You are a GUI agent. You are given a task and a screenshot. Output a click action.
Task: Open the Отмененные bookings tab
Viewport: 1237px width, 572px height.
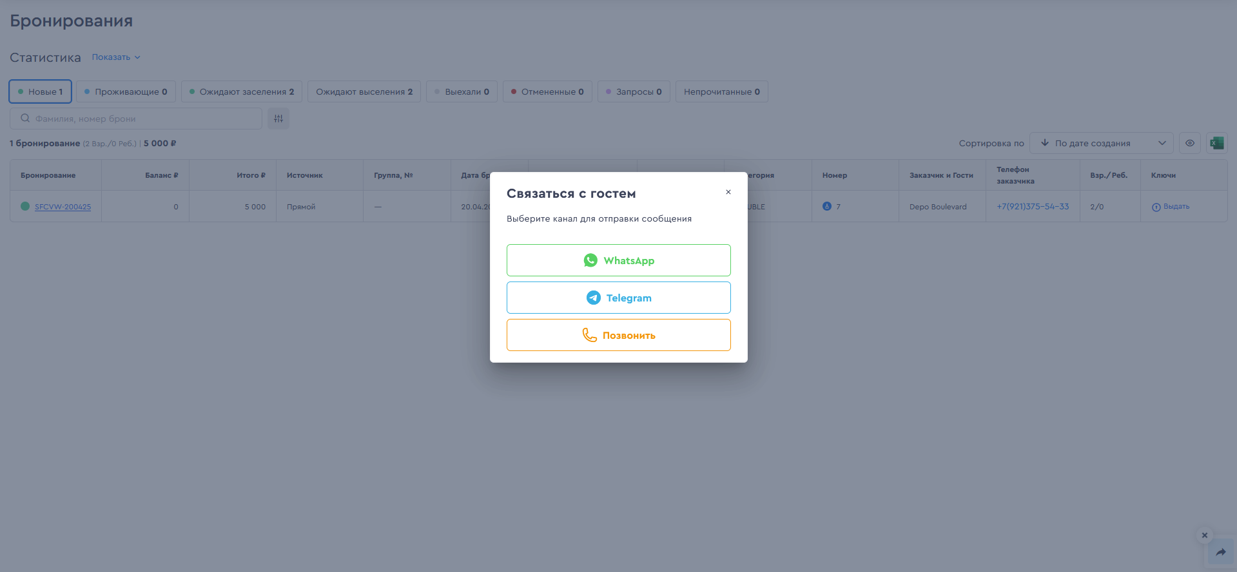547,91
